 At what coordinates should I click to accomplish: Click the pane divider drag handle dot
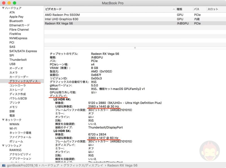click(135, 48)
